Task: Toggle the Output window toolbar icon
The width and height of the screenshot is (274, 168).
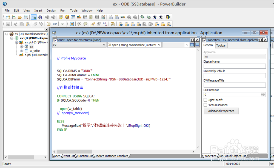Action: pos(40,17)
